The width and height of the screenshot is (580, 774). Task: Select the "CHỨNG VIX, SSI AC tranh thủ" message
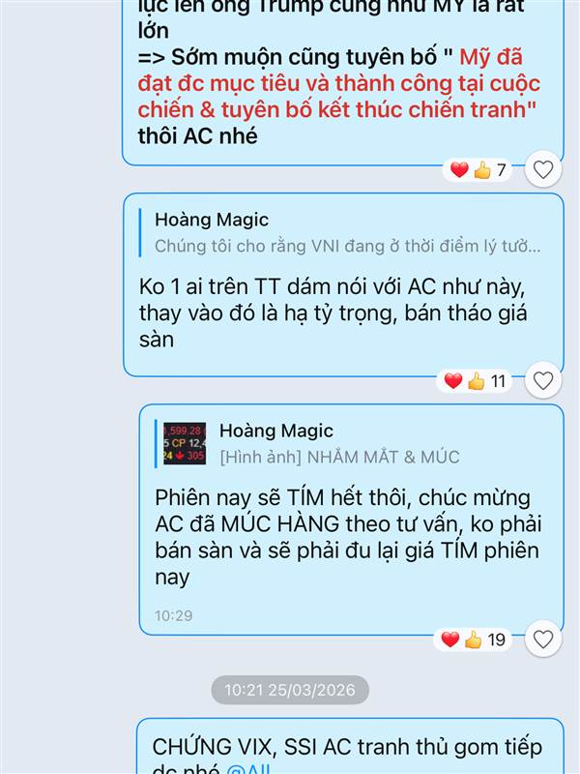click(350, 746)
